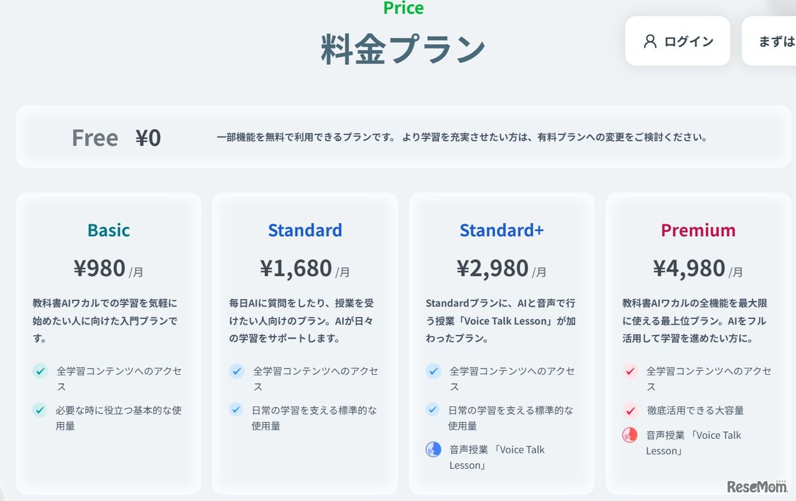Click Standard+ plan's standard usage checkmark icon

pyautogui.click(x=433, y=410)
